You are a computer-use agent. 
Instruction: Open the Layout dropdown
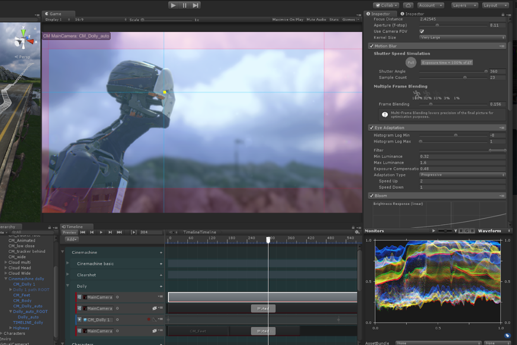(495, 5)
